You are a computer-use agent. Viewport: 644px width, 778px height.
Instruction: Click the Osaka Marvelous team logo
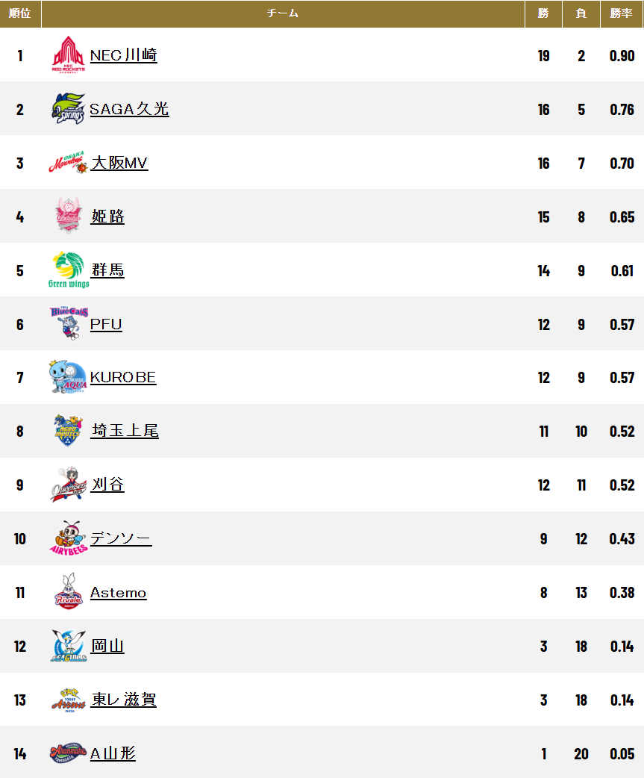[x=69, y=163]
